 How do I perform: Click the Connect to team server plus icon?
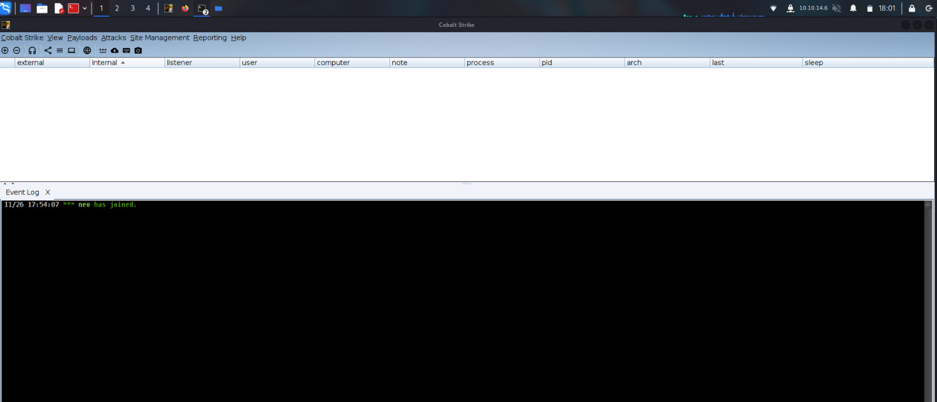(x=5, y=50)
